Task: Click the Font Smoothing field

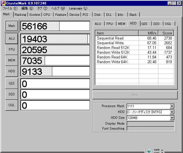Action: (150, 129)
